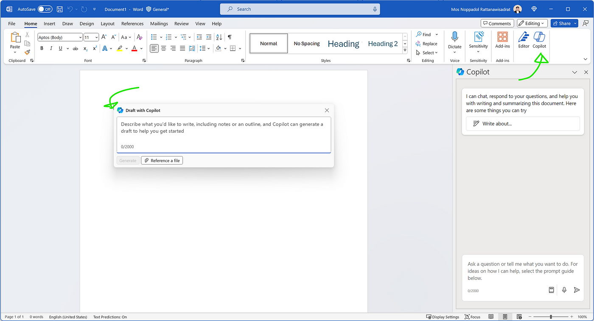Image resolution: width=594 pixels, height=321 pixels.
Task: Open the Copilot prompt guide icon
Action: (x=551, y=290)
